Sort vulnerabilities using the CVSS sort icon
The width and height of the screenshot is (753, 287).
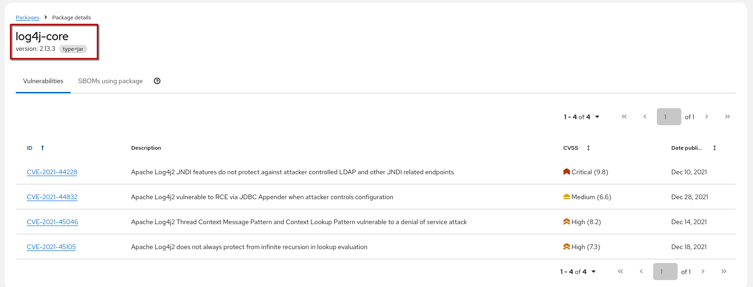[588, 147]
